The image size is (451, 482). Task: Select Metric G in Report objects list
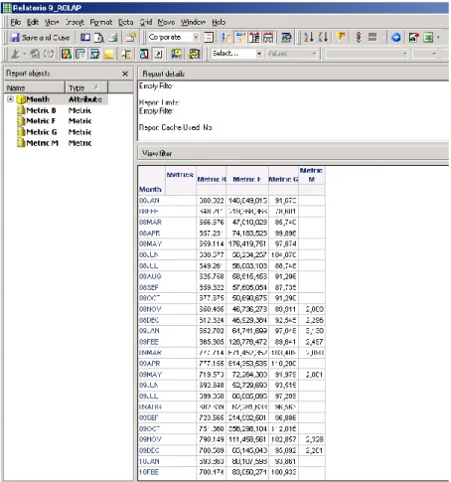pyautogui.click(x=42, y=132)
